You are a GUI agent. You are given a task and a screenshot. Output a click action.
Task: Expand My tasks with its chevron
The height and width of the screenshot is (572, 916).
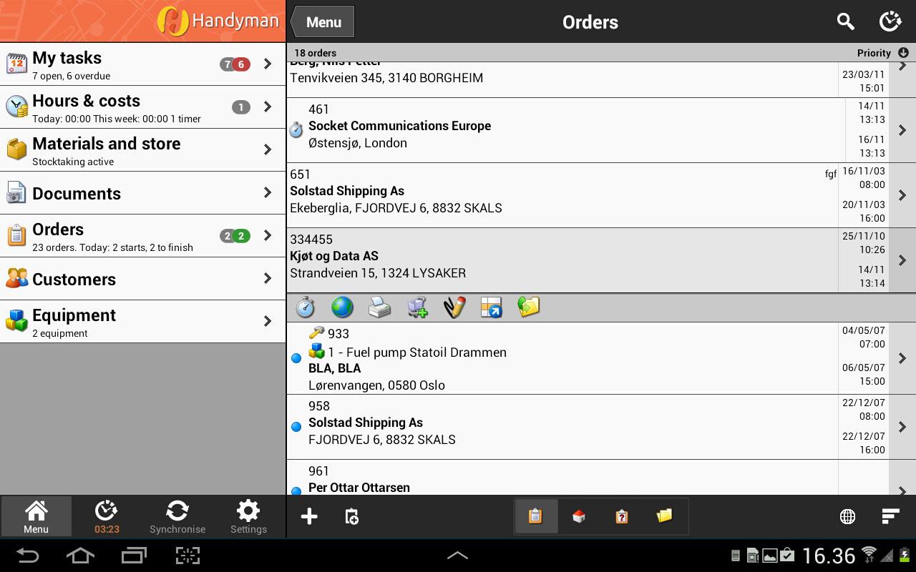click(x=268, y=64)
